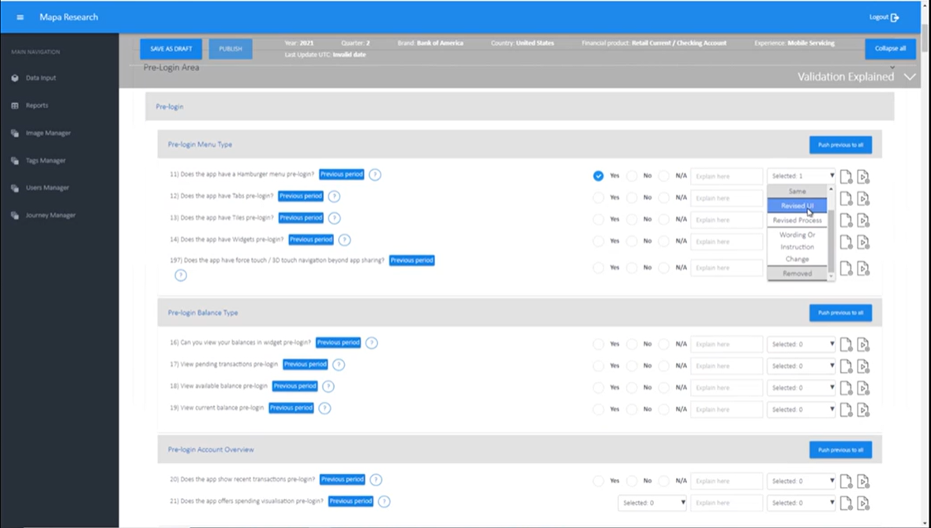Click Save As Draft button

171,49
